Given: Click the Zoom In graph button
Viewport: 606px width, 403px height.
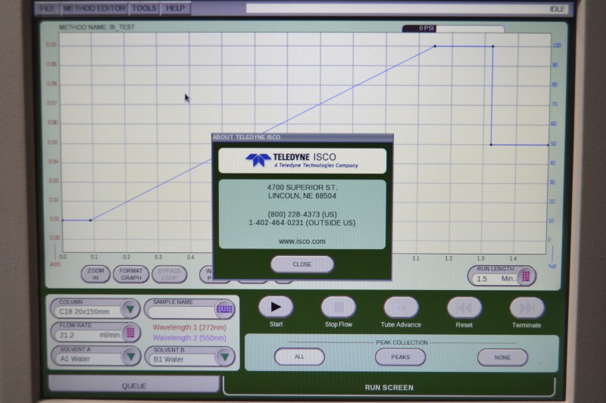Looking at the screenshot, I should coord(95,273).
